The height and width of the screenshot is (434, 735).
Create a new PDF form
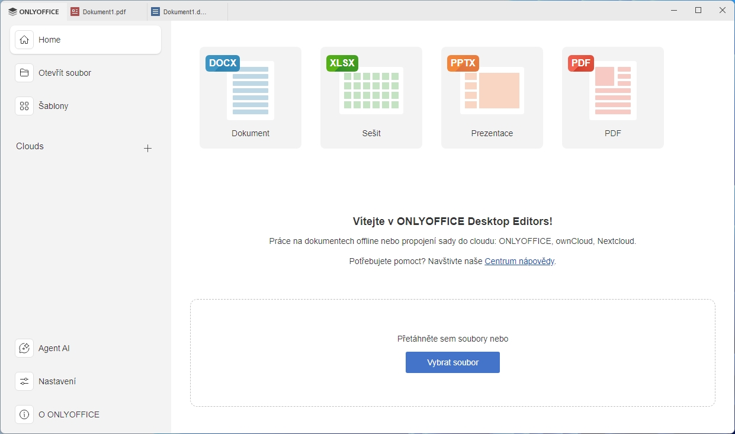pyautogui.click(x=613, y=98)
